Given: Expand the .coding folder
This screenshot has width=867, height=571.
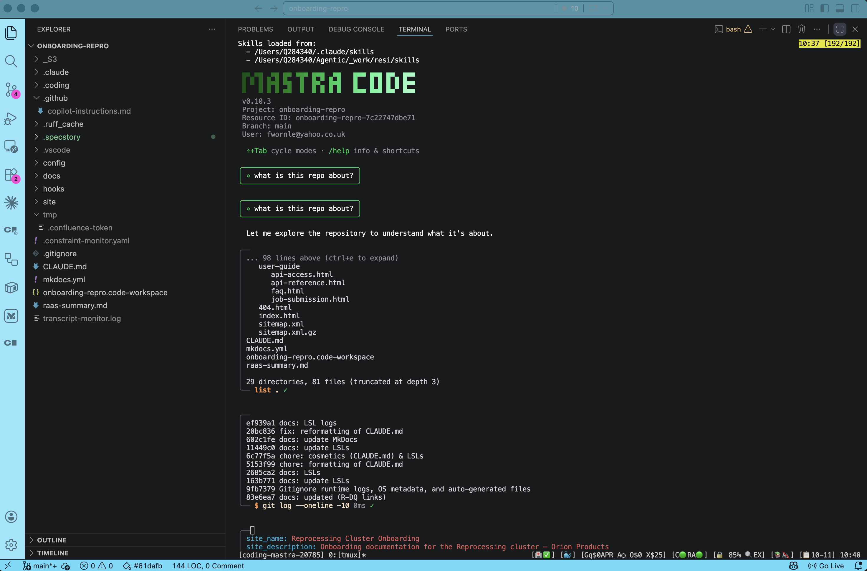Looking at the screenshot, I should tap(125, 85).
